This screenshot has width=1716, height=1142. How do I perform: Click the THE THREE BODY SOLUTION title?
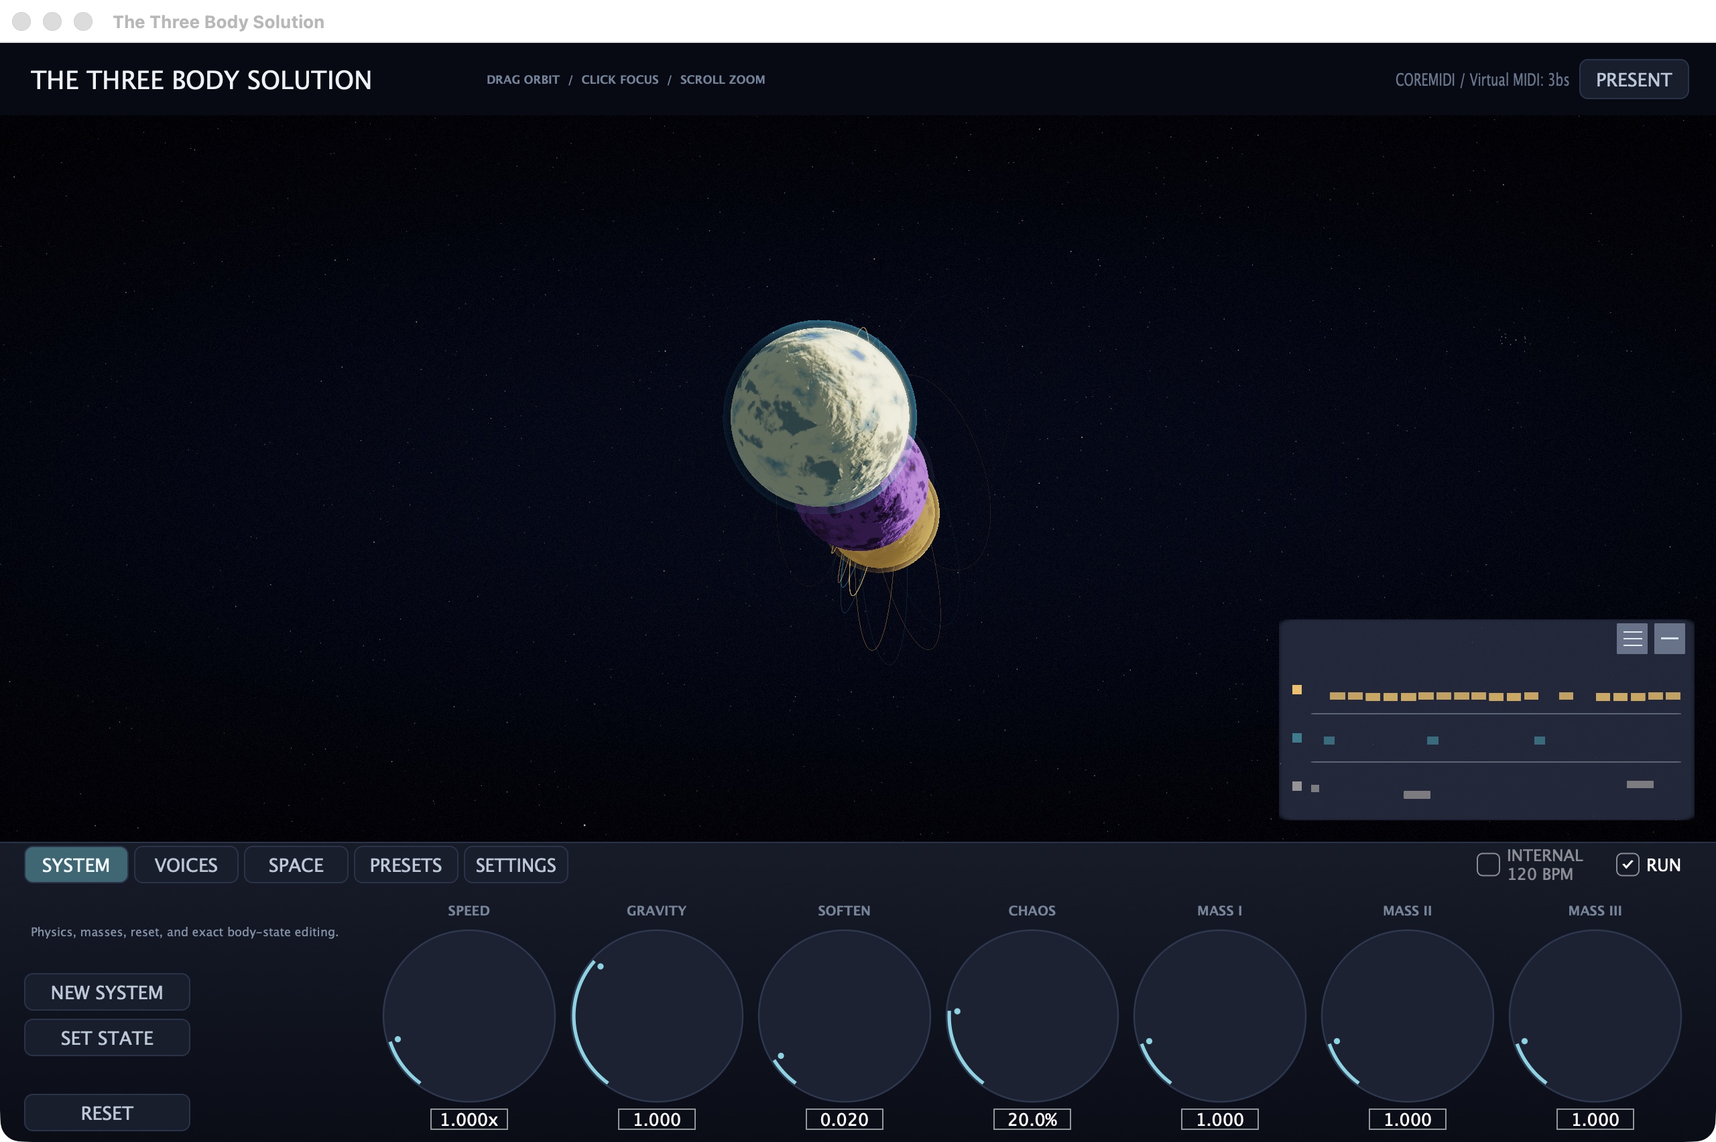pyautogui.click(x=201, y=80)
